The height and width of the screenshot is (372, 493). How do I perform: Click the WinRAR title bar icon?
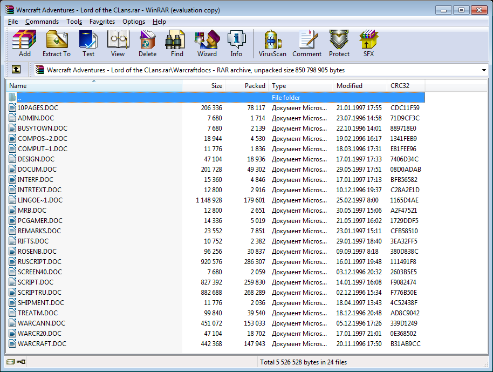pyautogui.click(x=9, y=10)
